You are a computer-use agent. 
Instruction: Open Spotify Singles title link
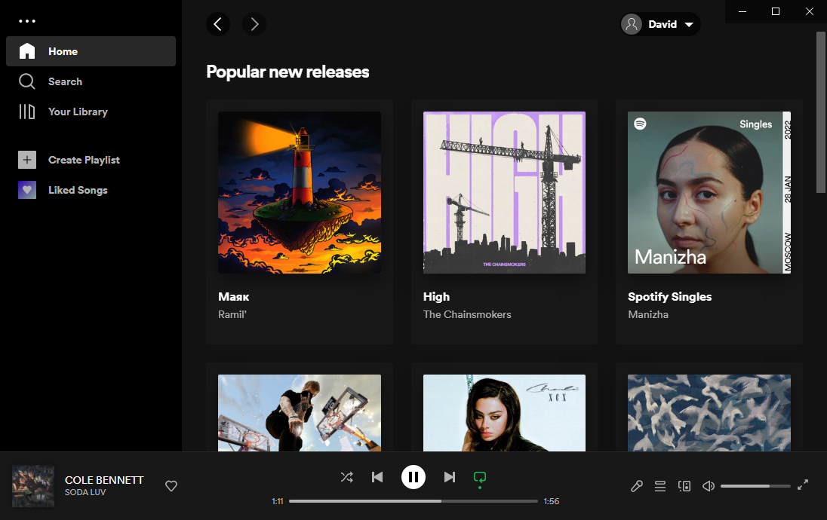click(x=669, y=297)
